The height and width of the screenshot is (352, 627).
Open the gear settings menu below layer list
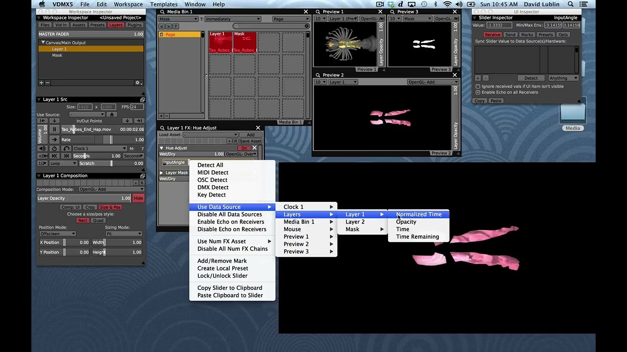[138, 83]
